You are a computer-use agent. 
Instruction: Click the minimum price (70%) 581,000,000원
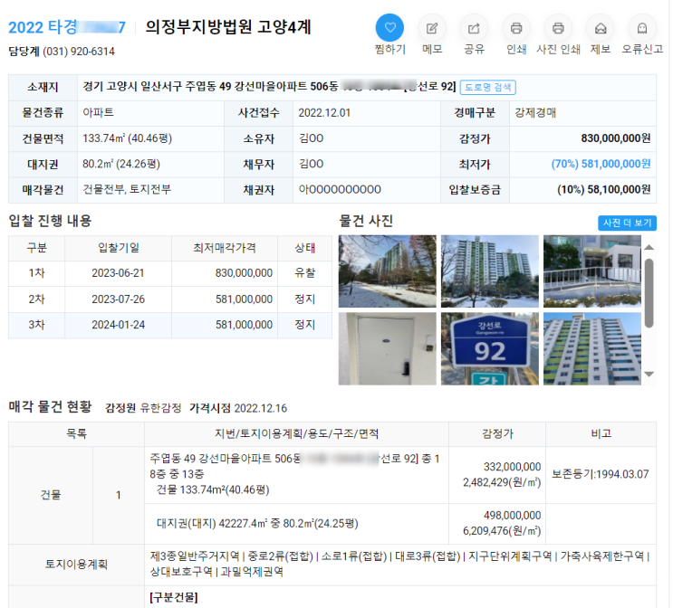601,164
